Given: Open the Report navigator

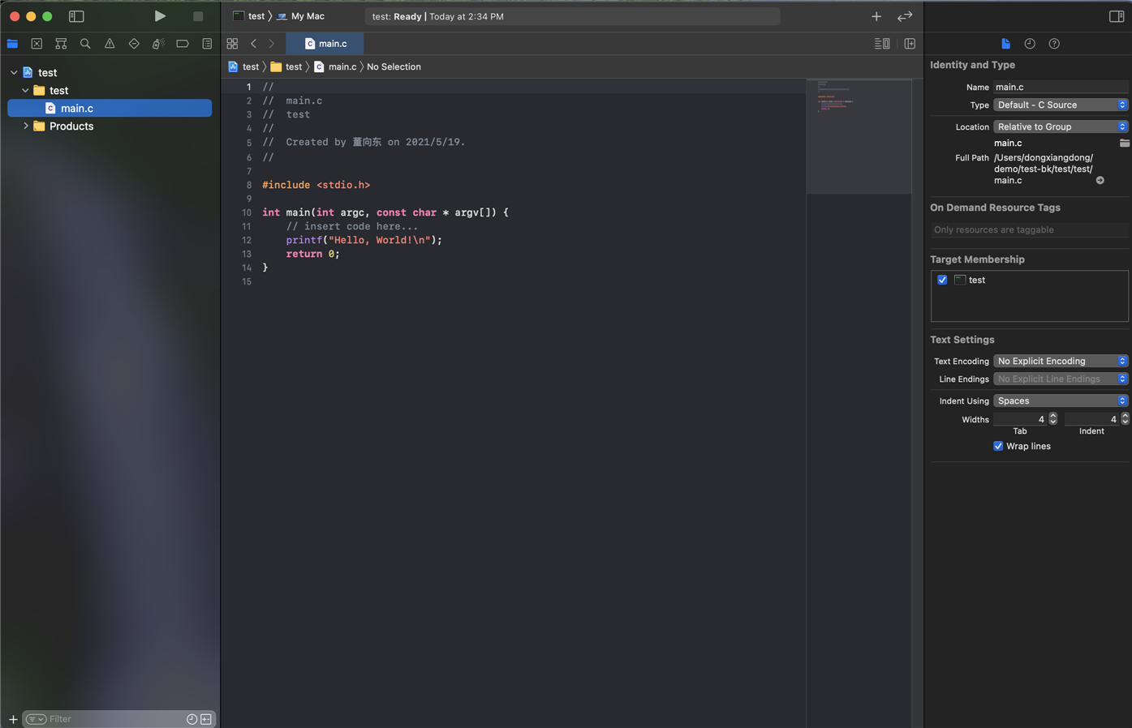Looking at the screenshot, I should coord(207,44).
